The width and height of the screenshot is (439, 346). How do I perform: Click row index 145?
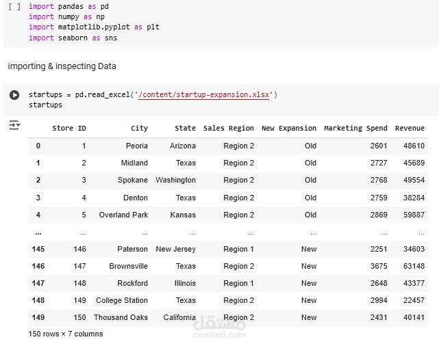tap(38, 249)
